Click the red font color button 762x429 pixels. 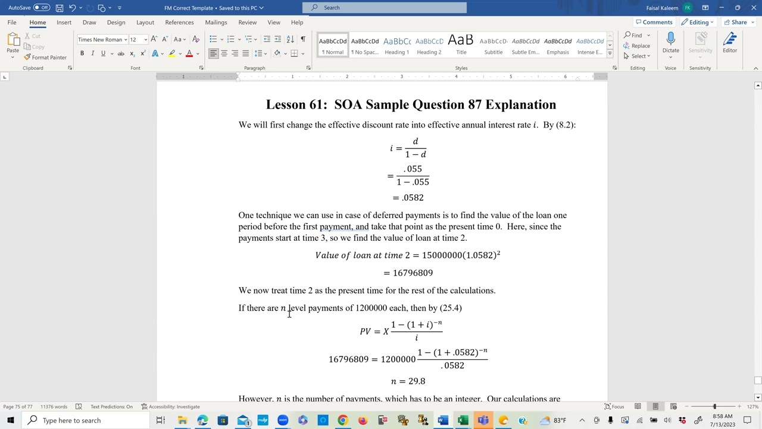[x=189, y=54]
